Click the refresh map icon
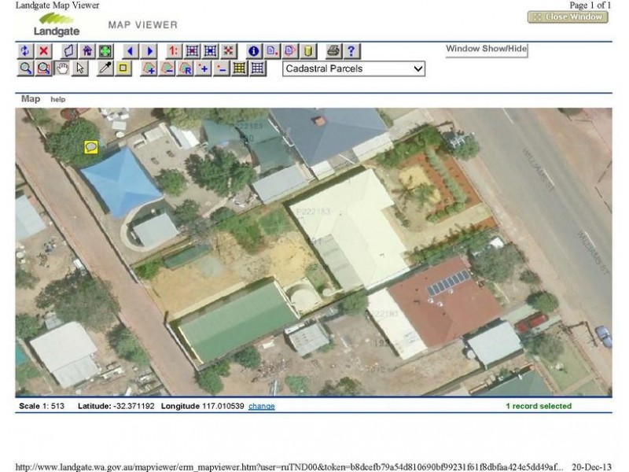 [25, 51]
